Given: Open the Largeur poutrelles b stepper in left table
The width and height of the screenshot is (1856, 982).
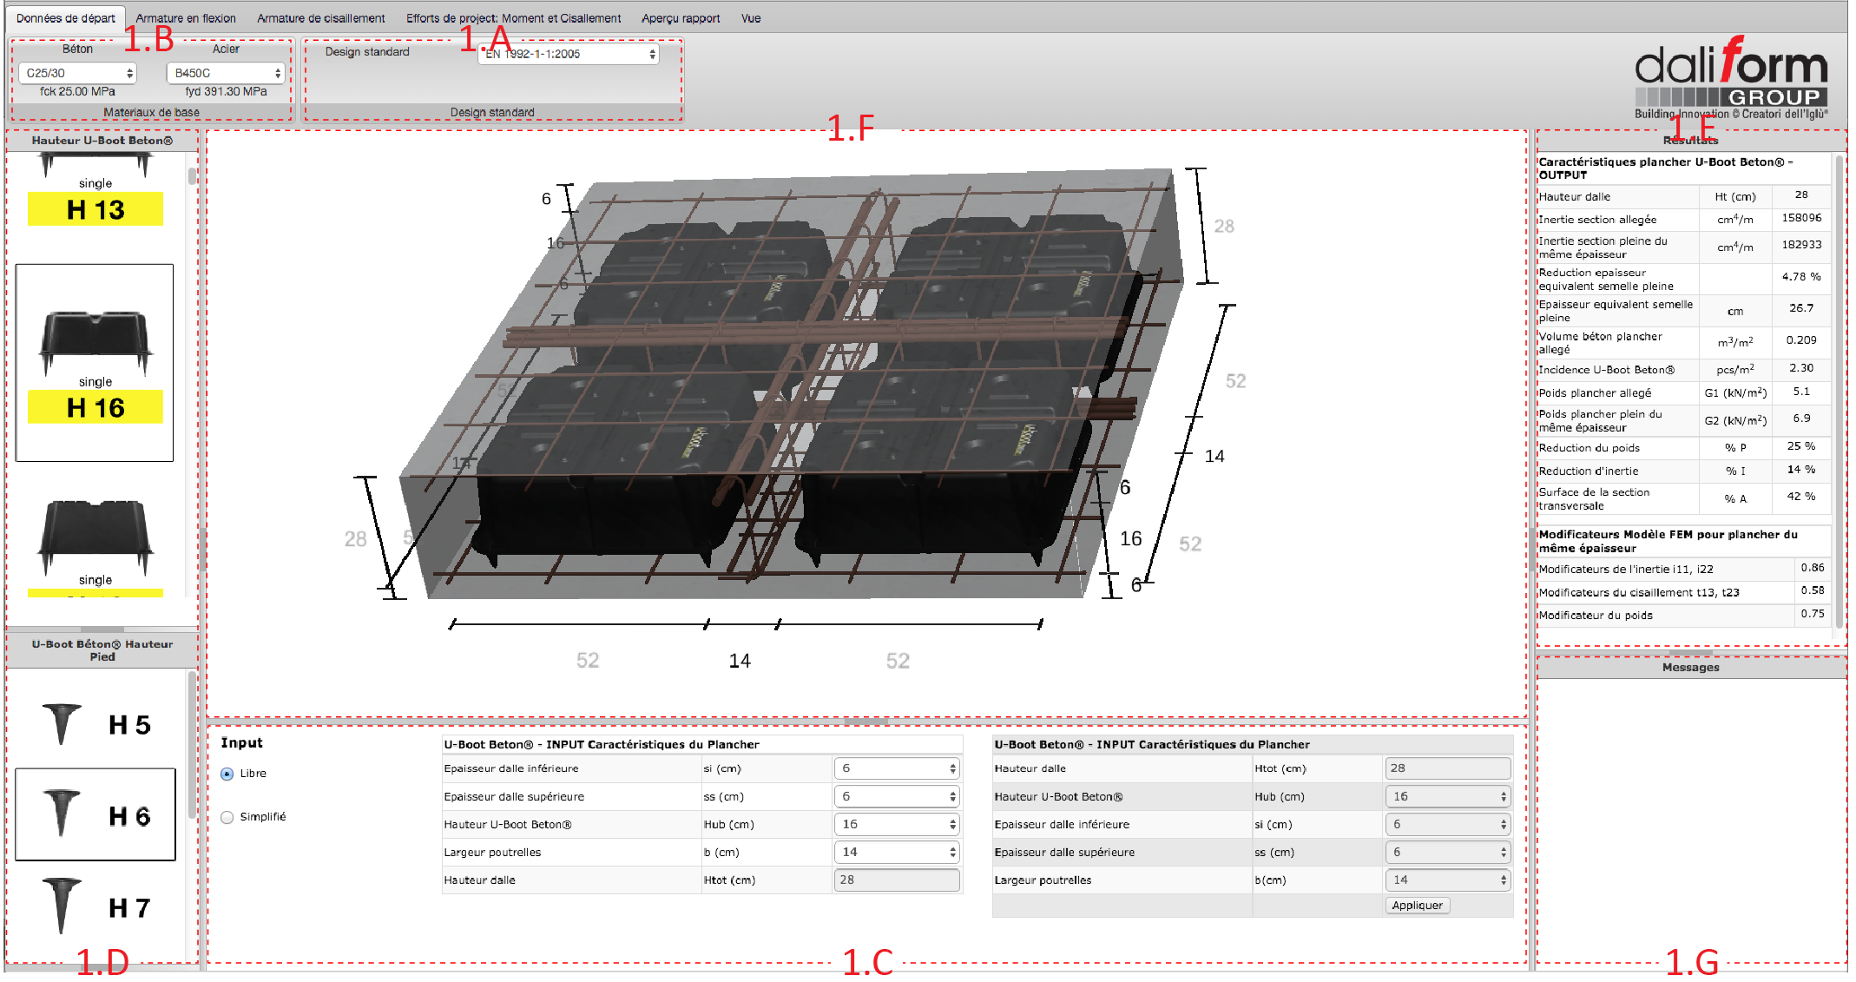Looking at the screenshot, I should coord(897,852).
